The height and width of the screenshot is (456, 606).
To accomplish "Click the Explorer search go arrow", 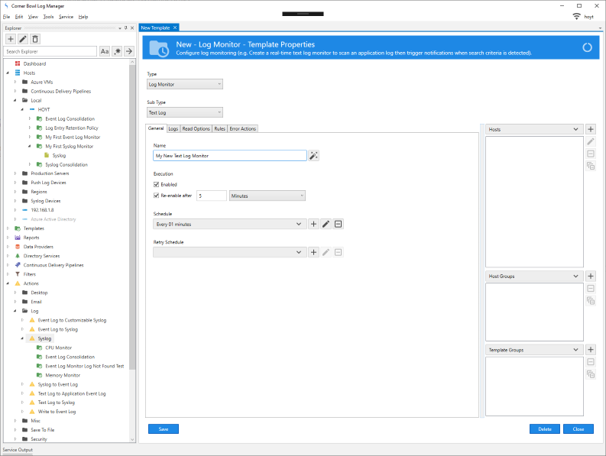I will 129,51.
